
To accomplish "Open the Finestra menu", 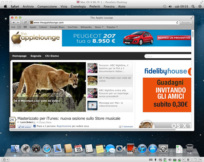I will click(x=109, y=6).
